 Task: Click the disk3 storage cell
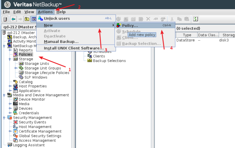[x=224, y=40]
